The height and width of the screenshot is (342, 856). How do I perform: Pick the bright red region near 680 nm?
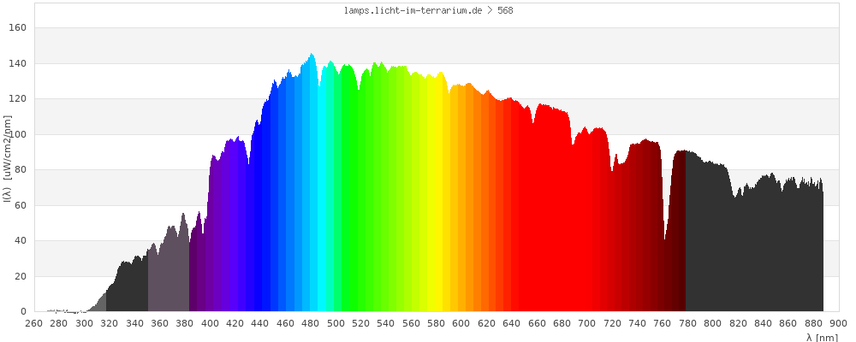point(561,214)
